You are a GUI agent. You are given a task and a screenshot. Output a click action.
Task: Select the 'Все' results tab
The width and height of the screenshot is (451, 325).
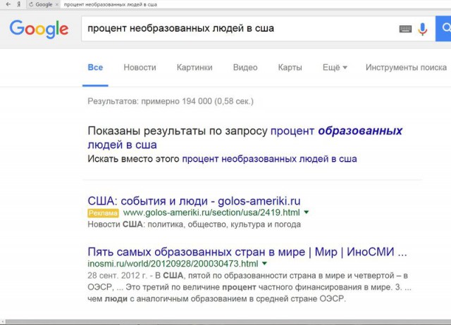coord(95,68)
